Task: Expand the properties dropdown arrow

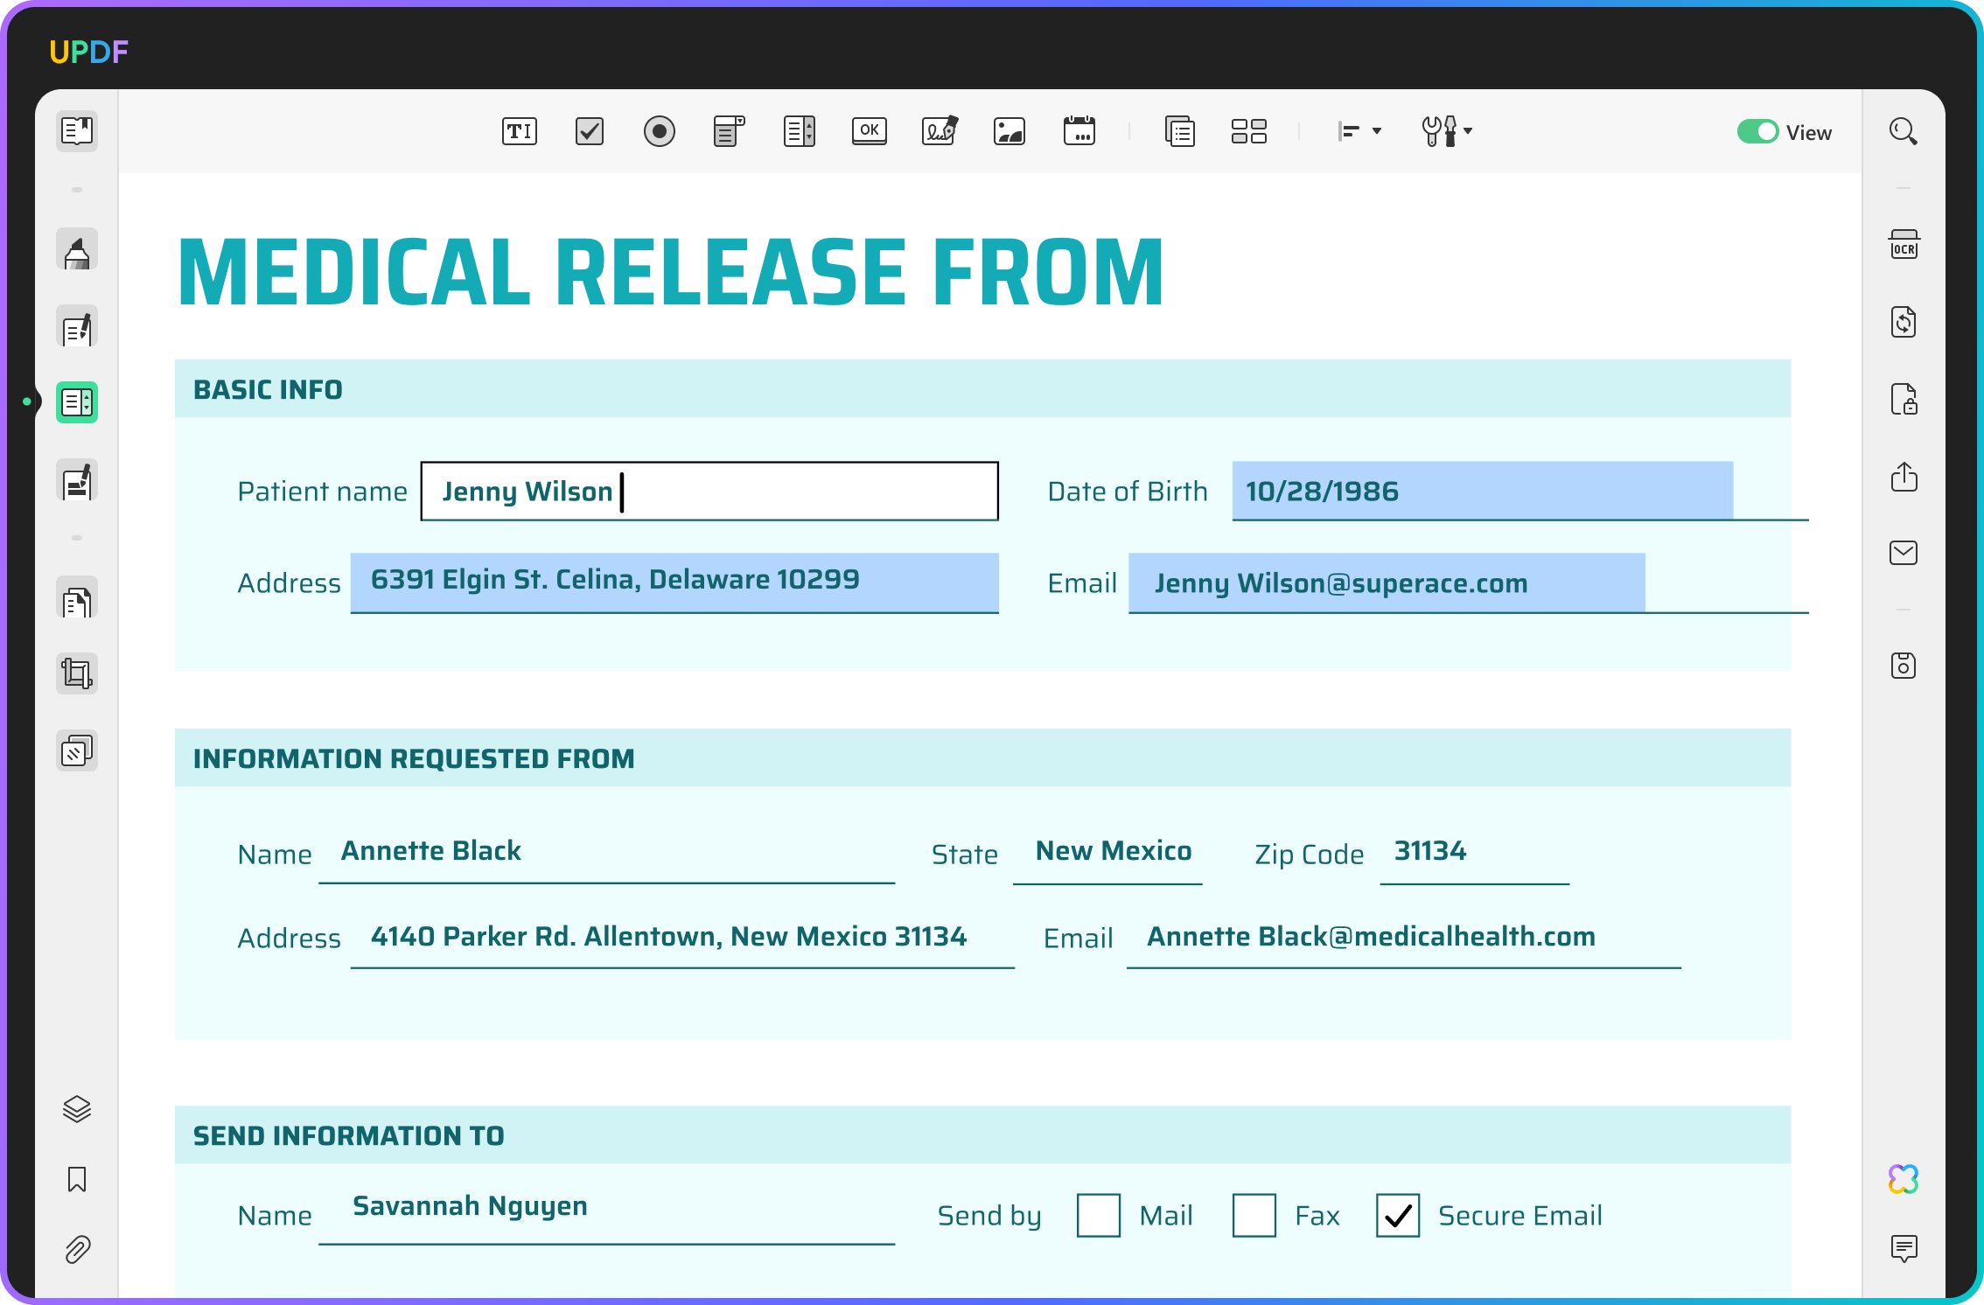Action: tap(1467, 129)
